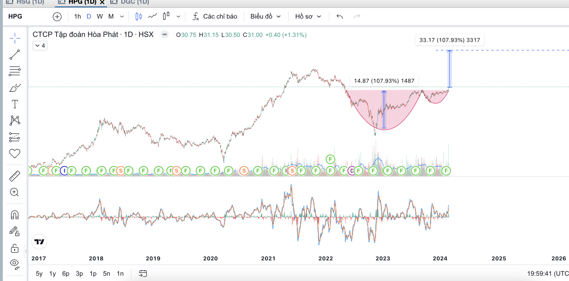Image resolution: width=569 pixels, height=281 pixels.
Task: Collapse the indicator legend showing 4
Action: tap(39, 45)
